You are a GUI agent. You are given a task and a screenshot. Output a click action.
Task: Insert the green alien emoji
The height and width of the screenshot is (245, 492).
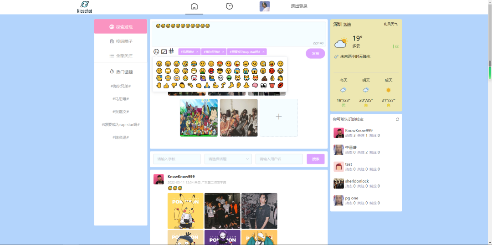point(229,78)
